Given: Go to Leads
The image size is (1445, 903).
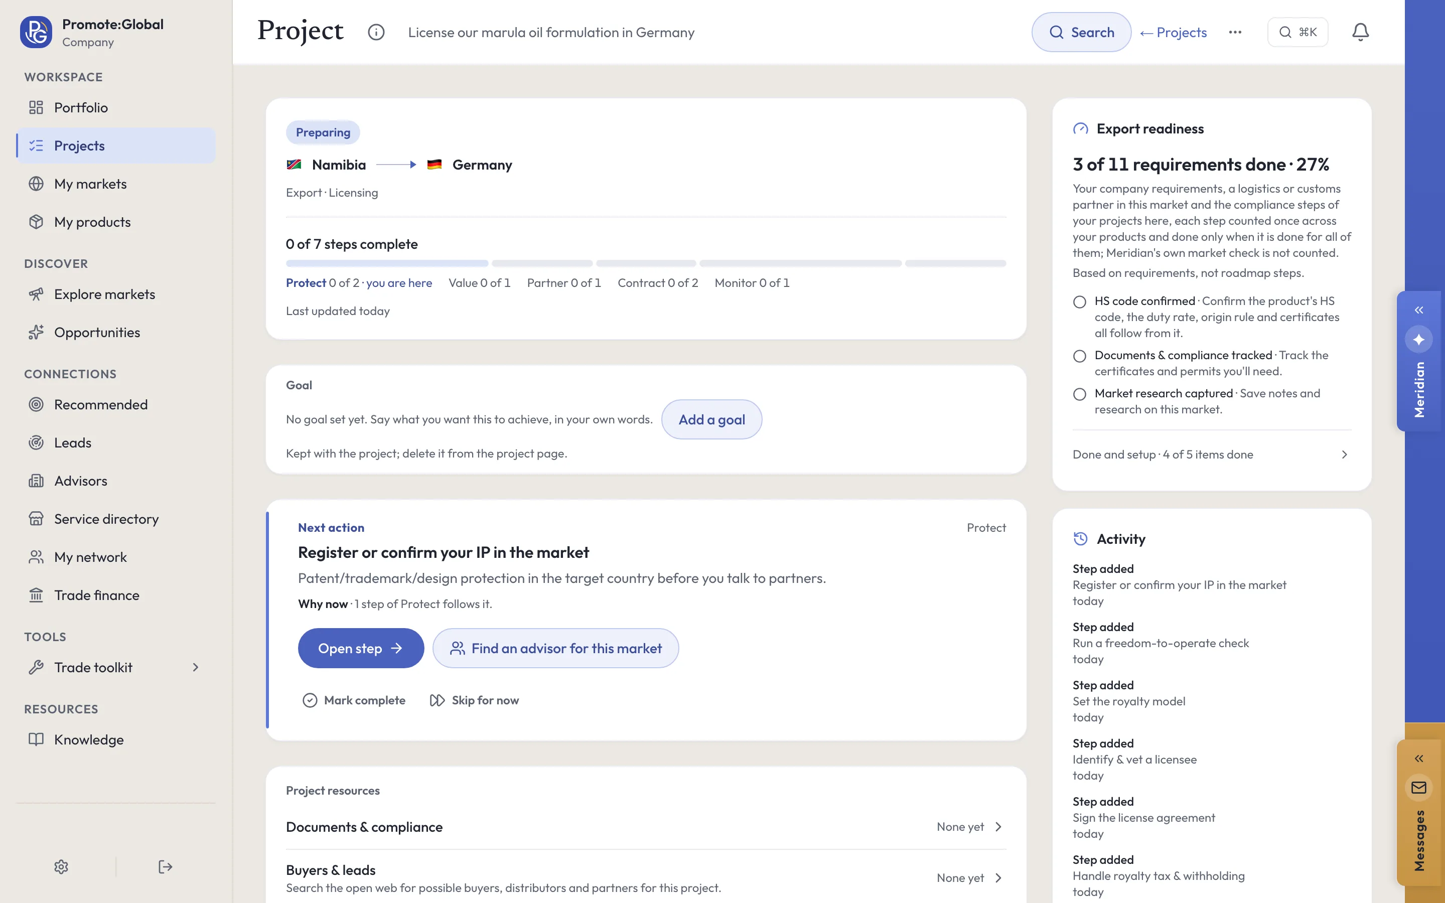Looking at the screenshot, I should click(x=116, y=443).
